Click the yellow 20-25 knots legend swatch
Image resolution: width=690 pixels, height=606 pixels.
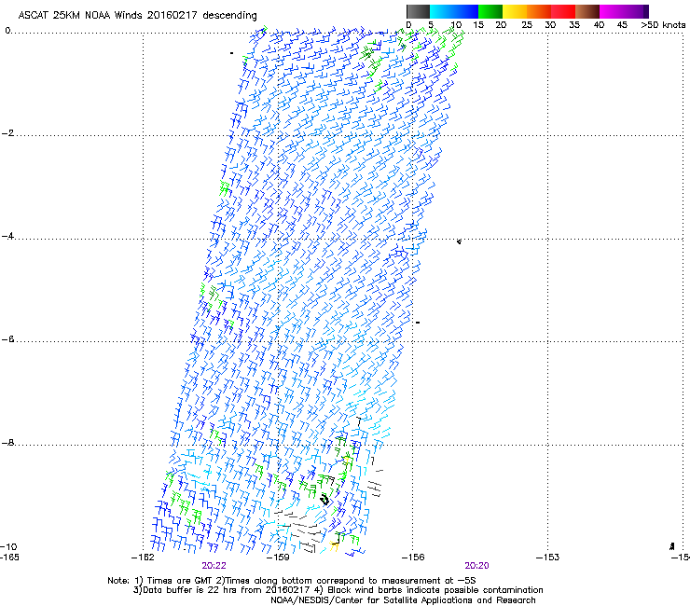pos(515,11)
